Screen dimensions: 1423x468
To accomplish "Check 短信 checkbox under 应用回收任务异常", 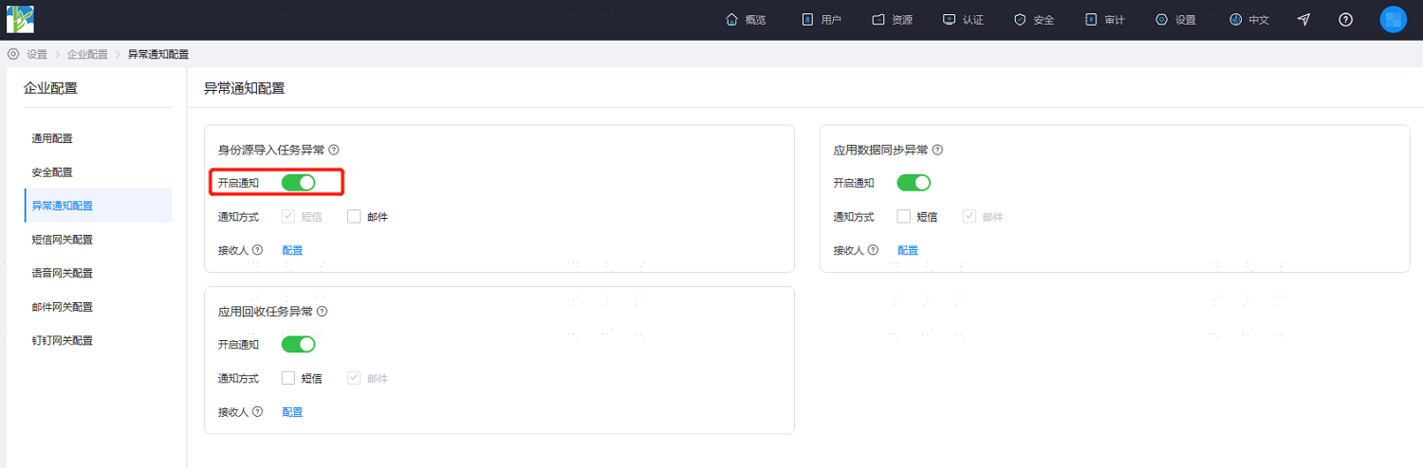I will click(x=288, y=378).
